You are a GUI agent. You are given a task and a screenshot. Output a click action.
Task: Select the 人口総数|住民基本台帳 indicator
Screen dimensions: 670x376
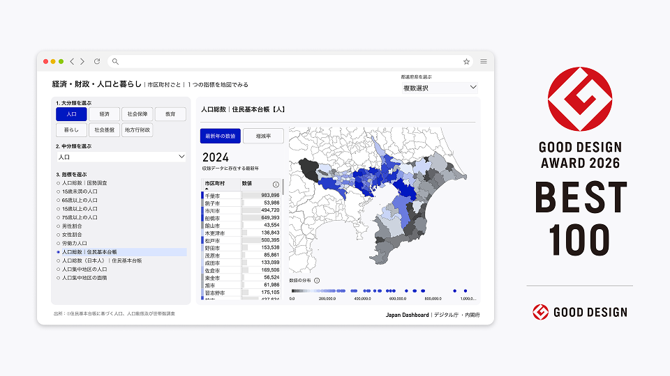pyautogui.click(x=121, y=252)
